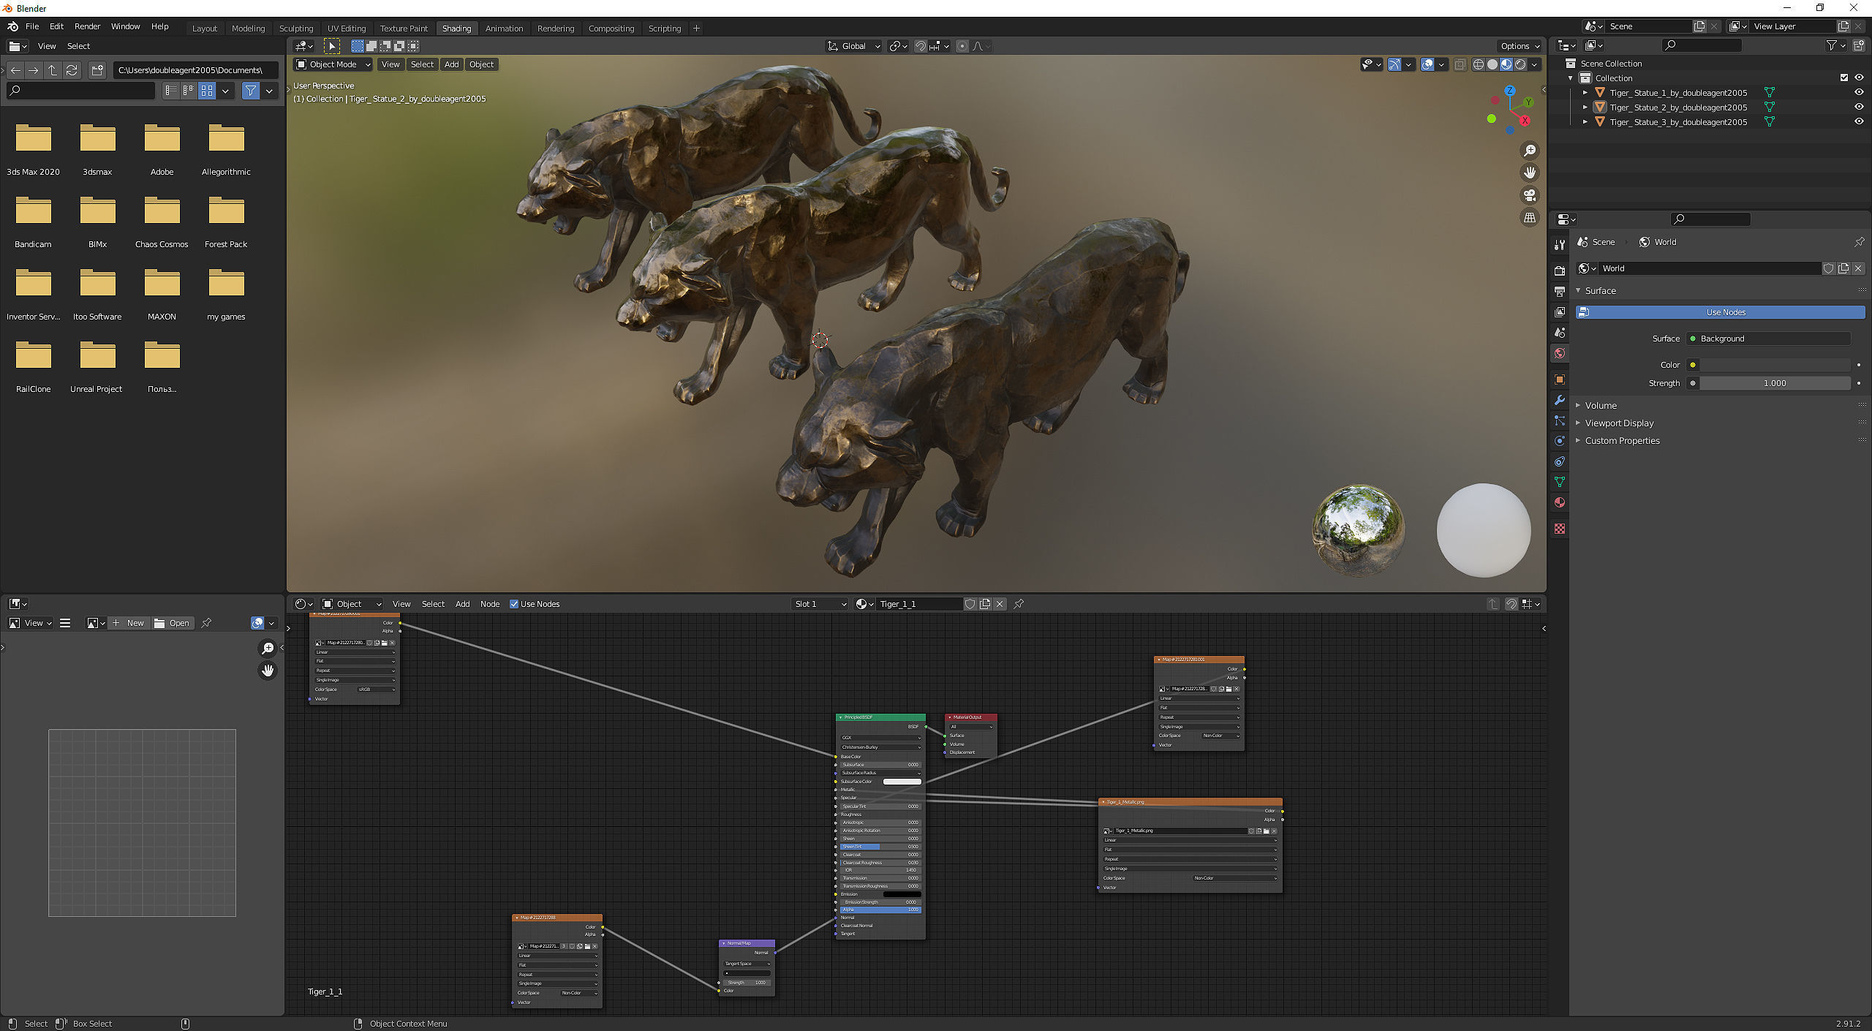Viewport: 1872px width, 1031px height.
Task: Pin the Tiger_1_1 material in node editor
Action: coord(1019,604)
